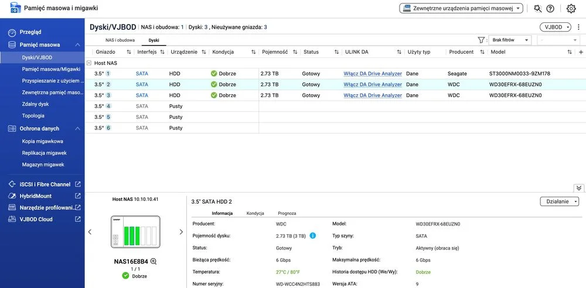Click SATA link for slot 1
Viewport: 586px width, 288px height.
[x=142, y=74]
